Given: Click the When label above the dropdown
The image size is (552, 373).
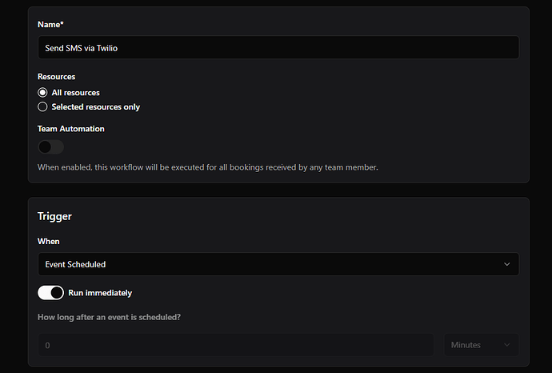Looking at the screenshot, I should 49,241.
